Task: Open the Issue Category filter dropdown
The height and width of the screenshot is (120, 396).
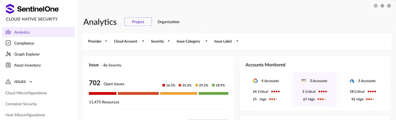Action: (x=192, y=41)
